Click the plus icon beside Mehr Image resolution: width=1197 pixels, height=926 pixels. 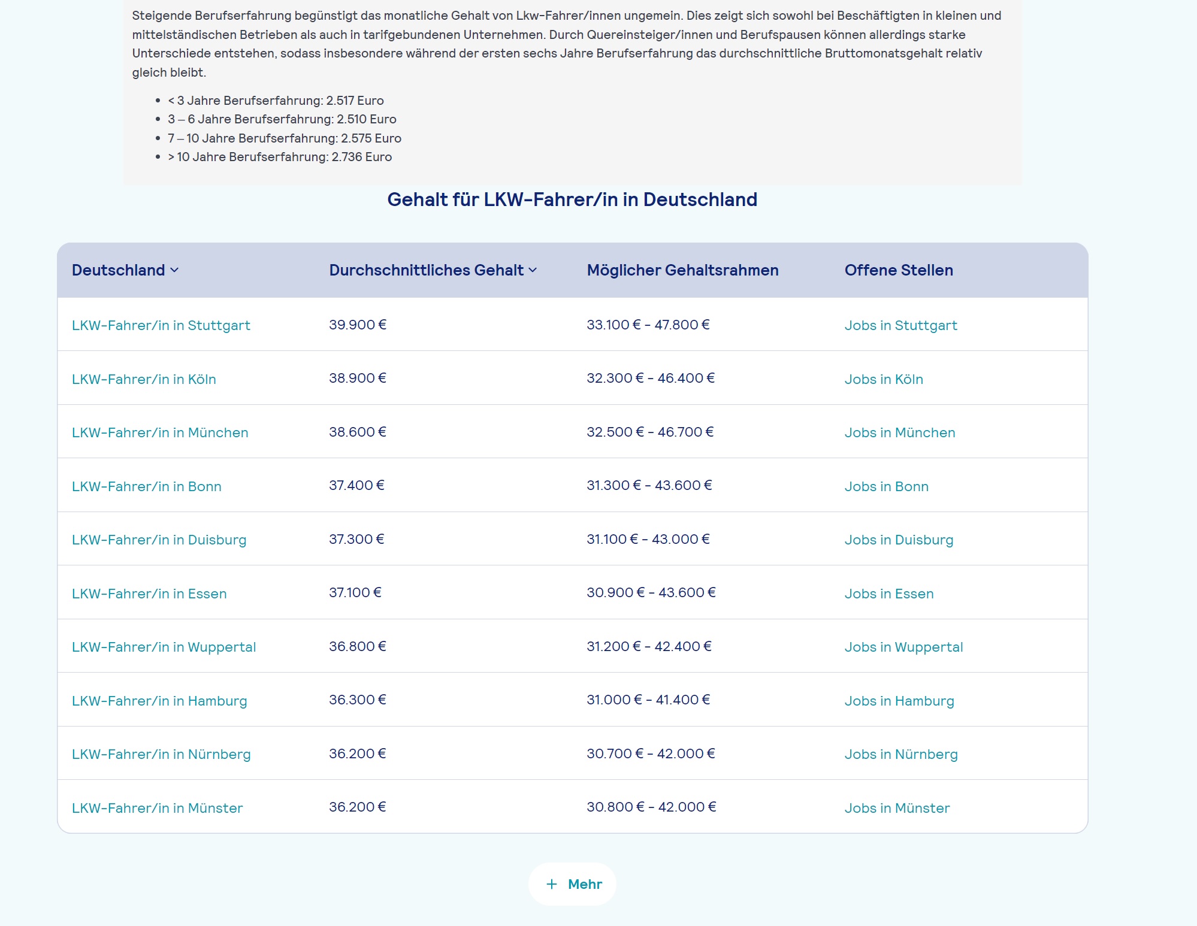[x=552, y=884]
